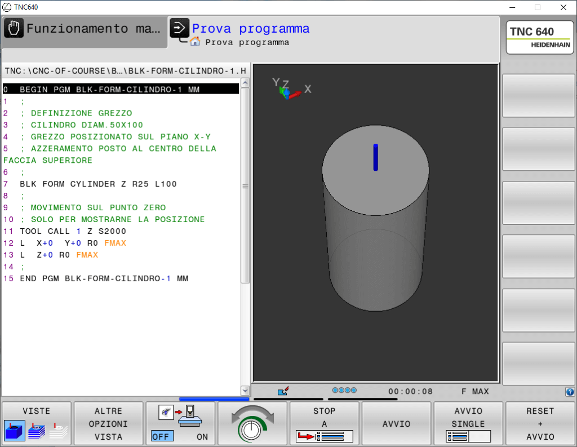Click the AVVIO SINGLE block list icon
Screen dimensions: 577x447
pos(468,436)
